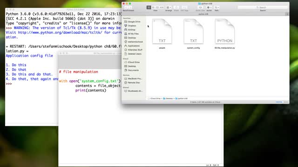Click the Ln/Col indicator in editor status bar
The width and height of the screenshot is (298, 167).
(212, 165)
